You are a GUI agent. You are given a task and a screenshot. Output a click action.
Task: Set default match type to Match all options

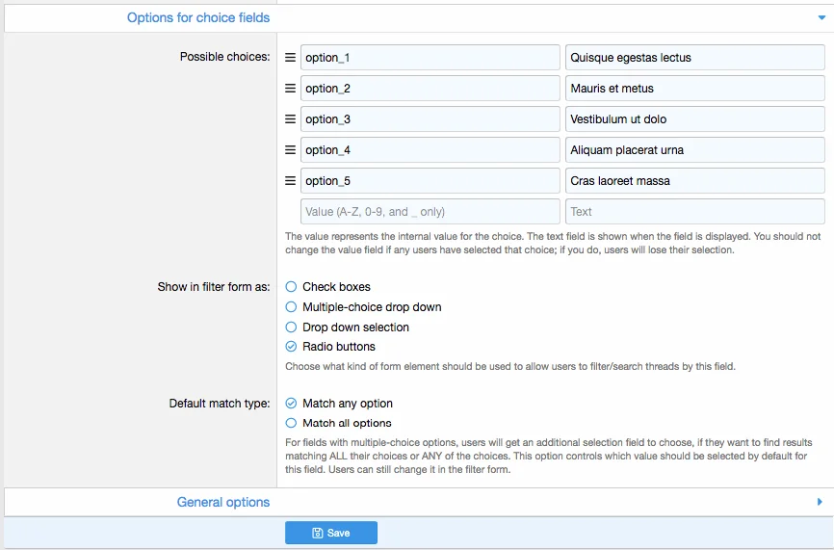pyautogui.click(x=292, y=423)
